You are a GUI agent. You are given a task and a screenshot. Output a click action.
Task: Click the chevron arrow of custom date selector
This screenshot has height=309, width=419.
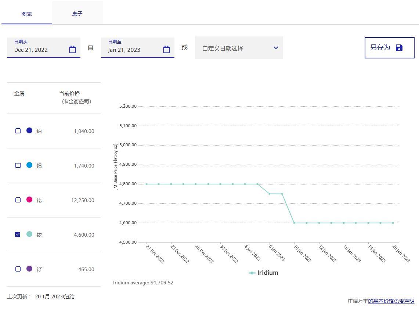276,48
